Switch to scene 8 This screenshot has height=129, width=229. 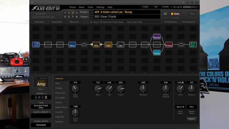point(77,17)
